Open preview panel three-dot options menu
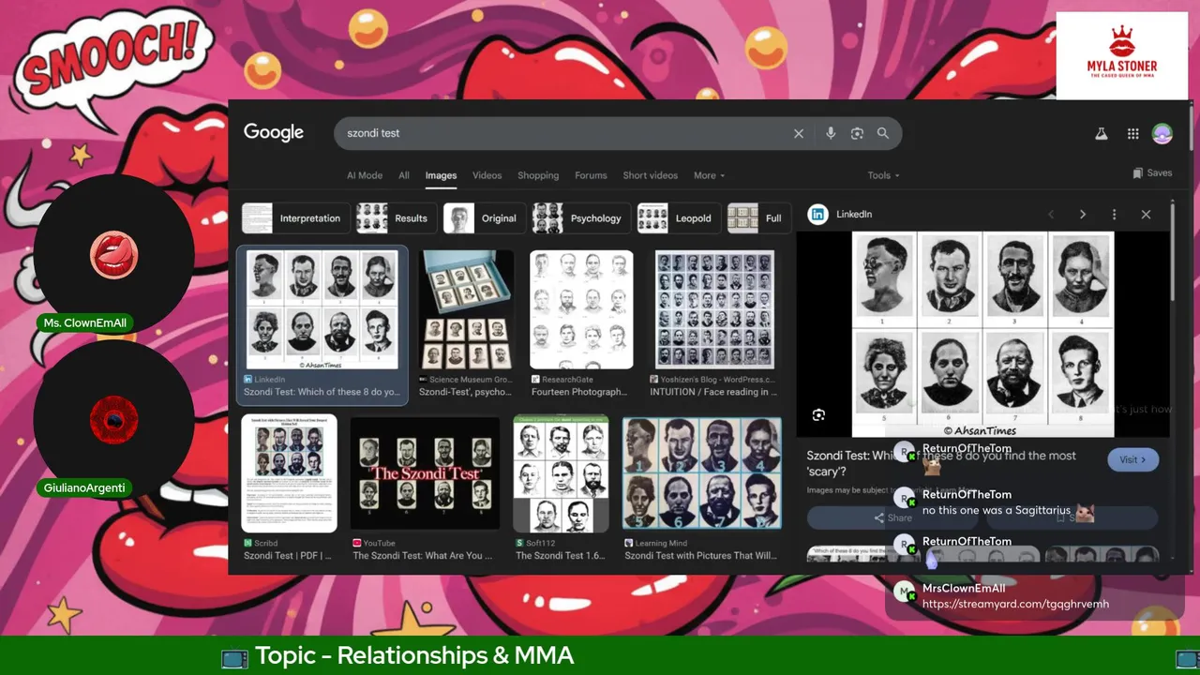This screenshot has height=675, width=1200. [1114, 215]
